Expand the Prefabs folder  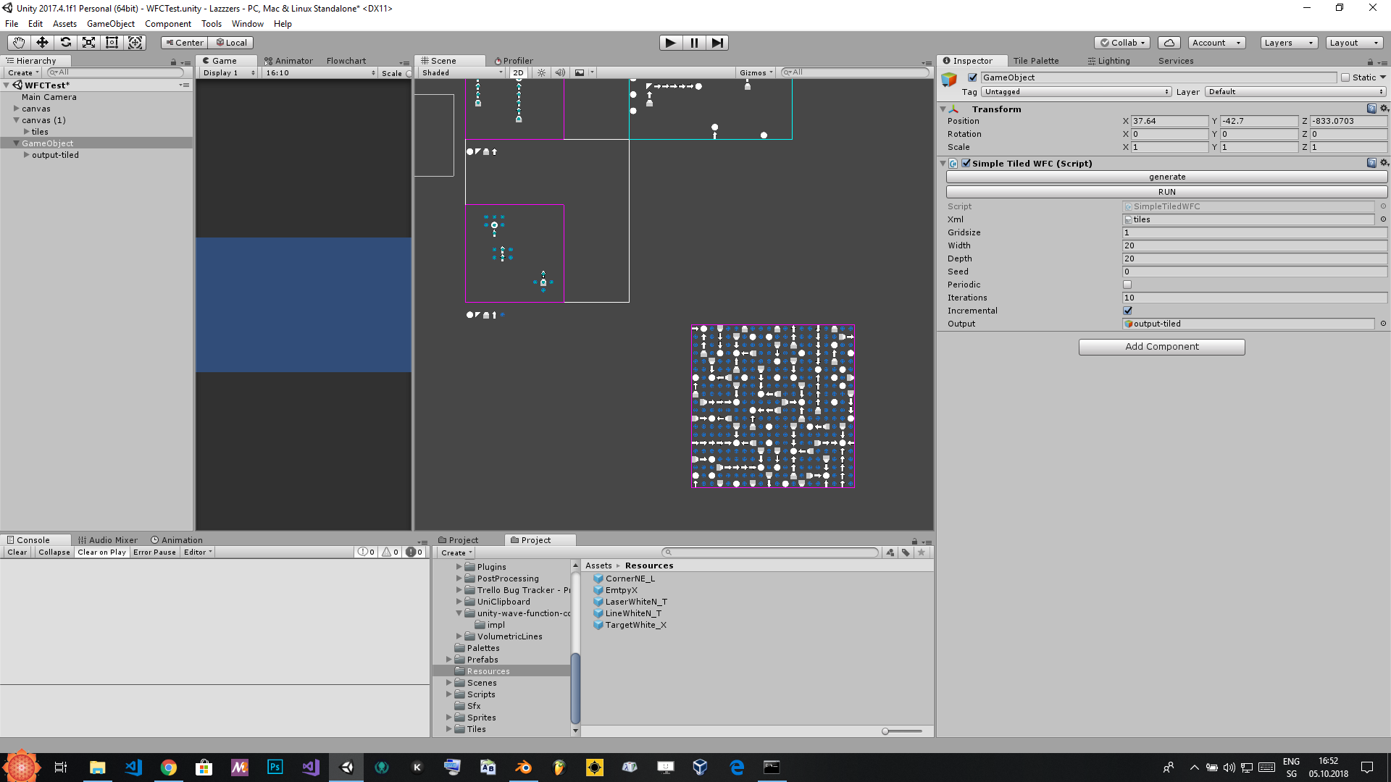(449, 660)
